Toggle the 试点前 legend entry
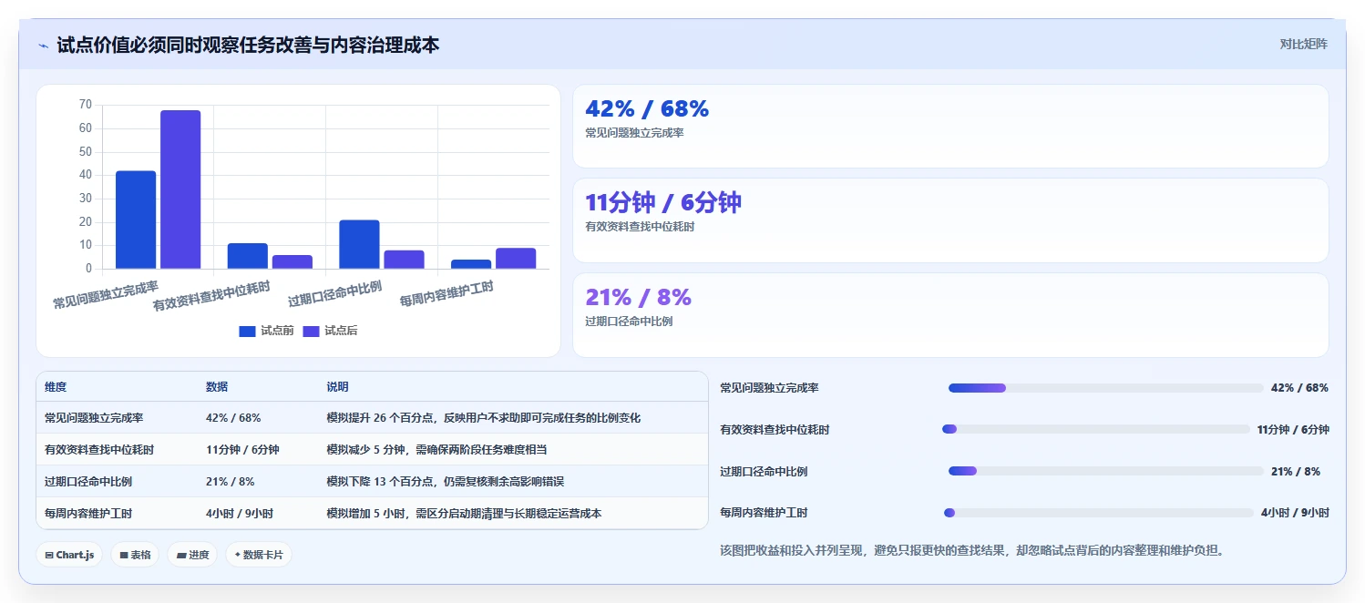Screen dimensions: 1365x603 pyautogui.click(x=266, y=331)
